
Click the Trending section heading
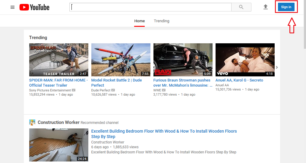38,38
